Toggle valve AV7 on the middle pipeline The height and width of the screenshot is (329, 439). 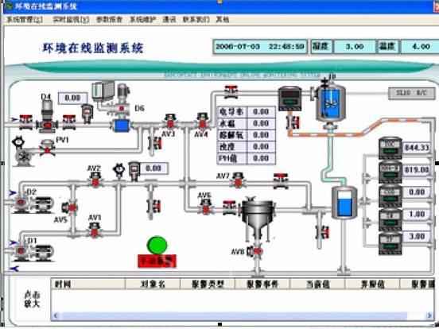click(x=238, y=180)
